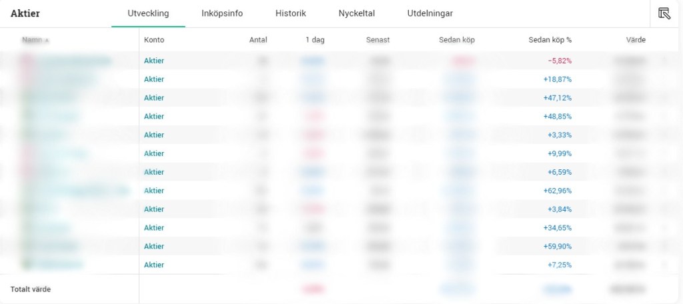Open Aktier account link in −5,82% row
The height and width of the screenshot is (304, 683).
point(154,61)
